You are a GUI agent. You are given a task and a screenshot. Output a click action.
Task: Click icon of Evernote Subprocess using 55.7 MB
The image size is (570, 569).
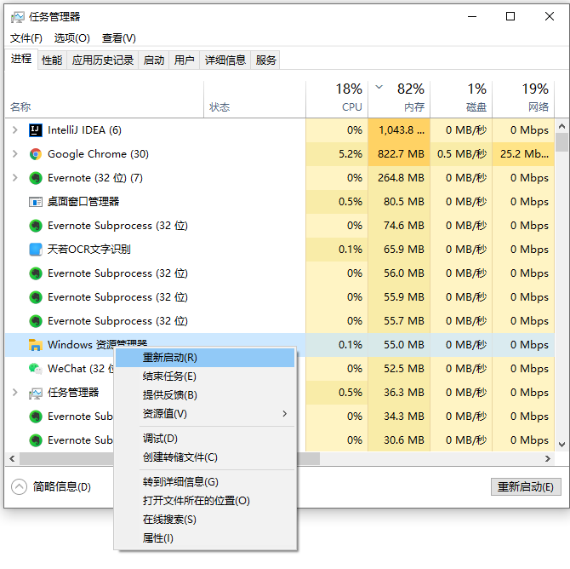[35, 321]
